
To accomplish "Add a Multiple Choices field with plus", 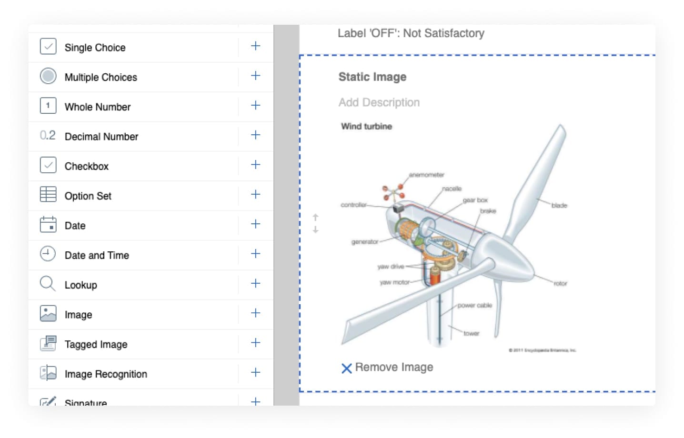I will 255,76.
